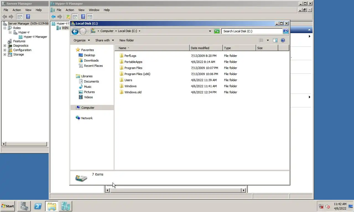Screen dimensions: 354x212
Task: Open Server Manager from the taskbar
Action: click(24, 206)
